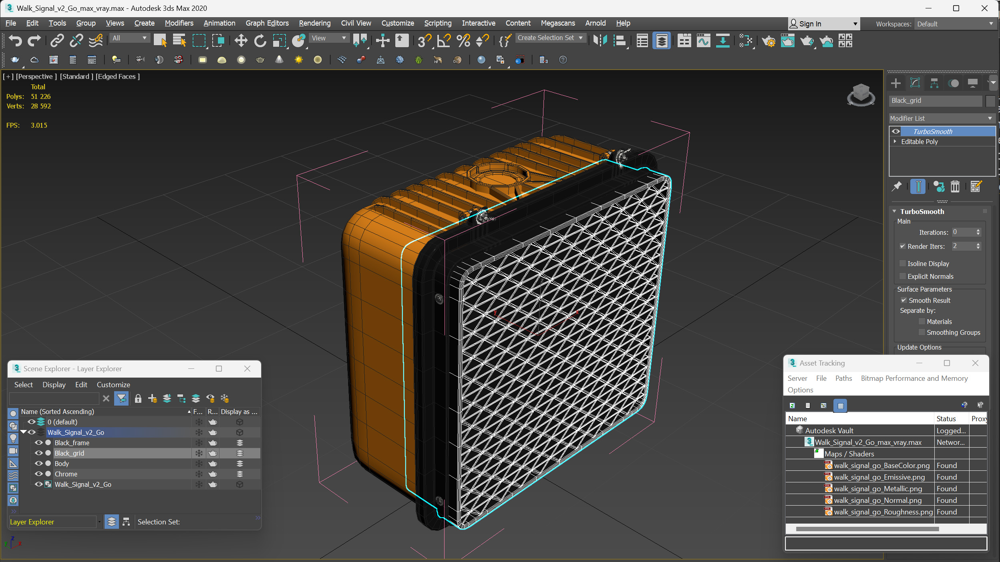
Task: Open the View reference coordinate dropdown
Action: [328, 38]
